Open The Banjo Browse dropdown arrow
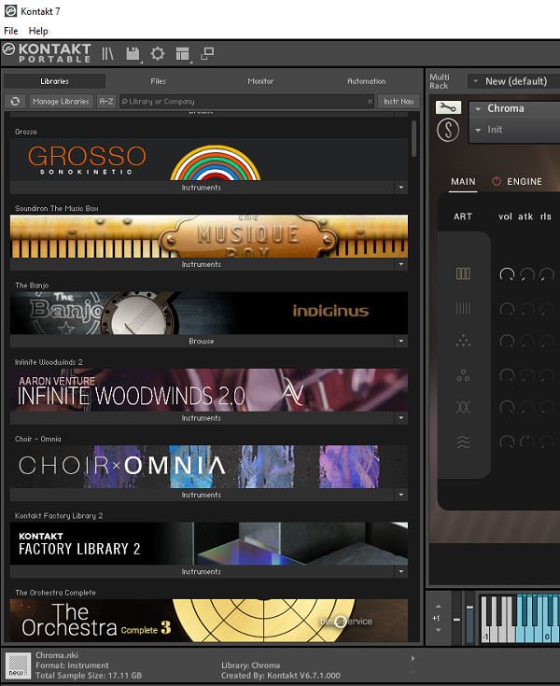 pyautogui.click(x=401, y=341)
